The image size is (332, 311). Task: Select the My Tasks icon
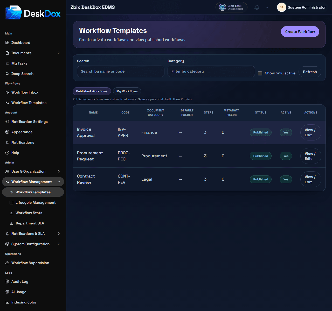[7, 63]
